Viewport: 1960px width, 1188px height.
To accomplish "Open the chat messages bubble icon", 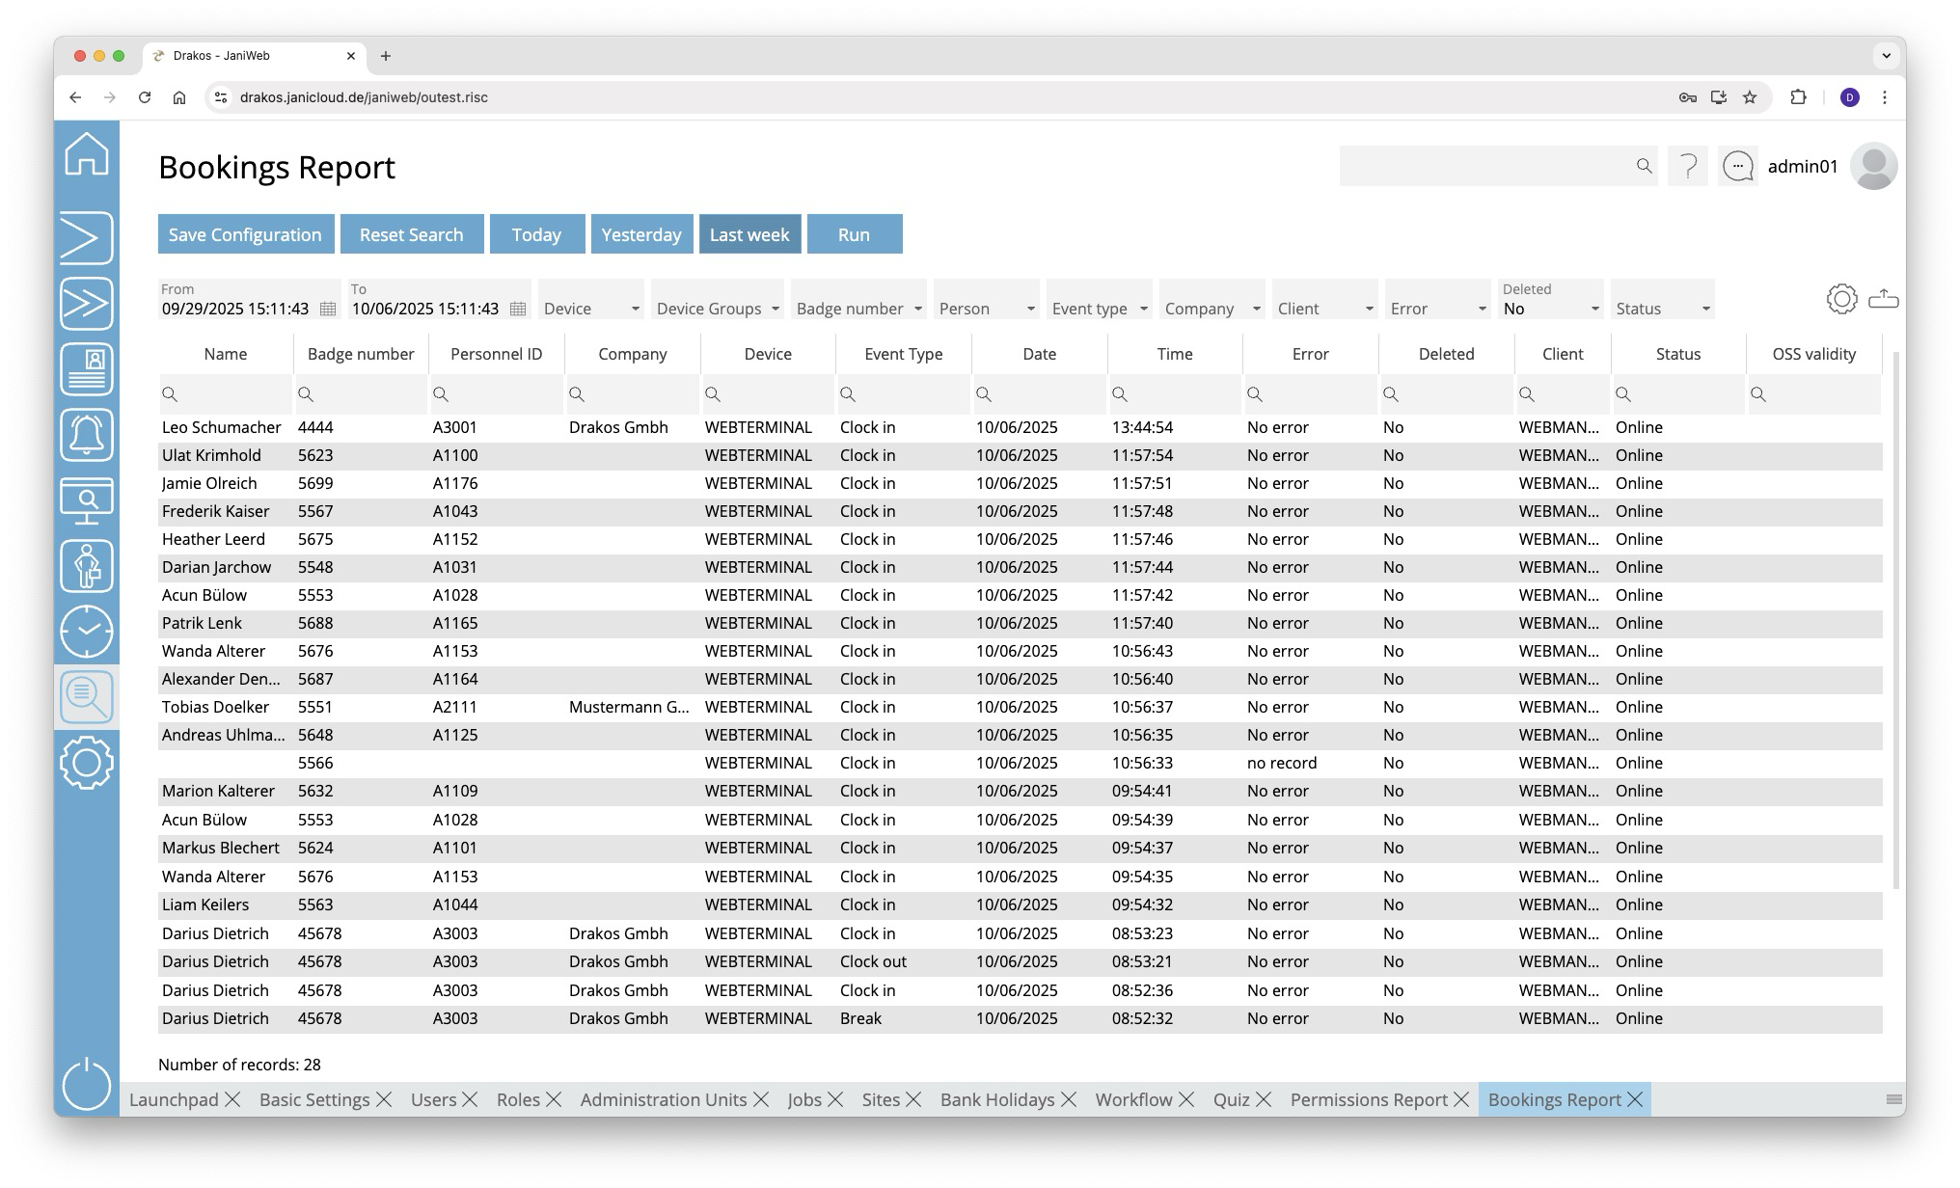I will 1738,167.
